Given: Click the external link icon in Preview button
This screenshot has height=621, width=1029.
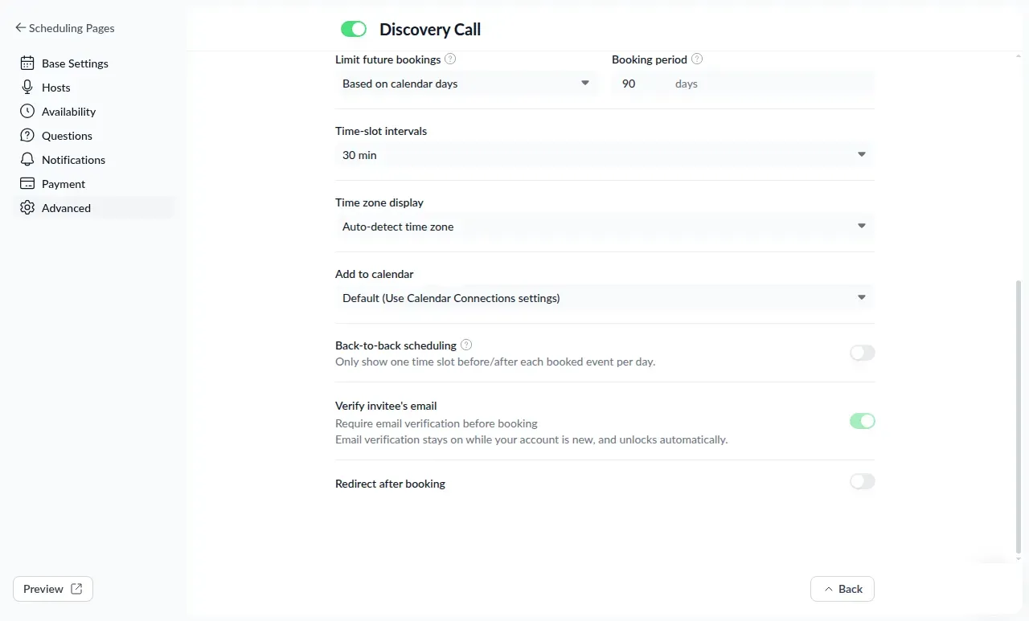Looking at the screenshot, I should pyautogui.click(x=76, y=589).
